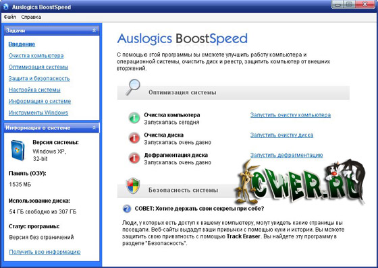Select Оптимизация системы in the tasks list
Screen dimensions: 378x268
[x=38, y=67]
